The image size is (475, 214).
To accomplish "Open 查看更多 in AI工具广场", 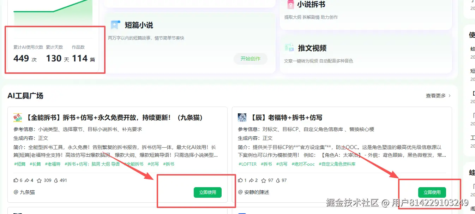I will pos(436,96).
